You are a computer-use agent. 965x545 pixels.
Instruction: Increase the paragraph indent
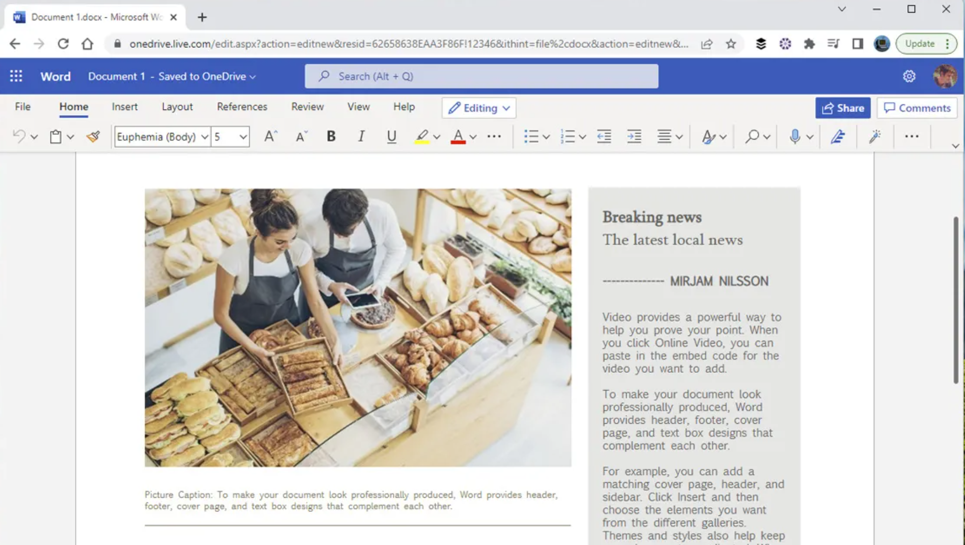click(634, 136)
